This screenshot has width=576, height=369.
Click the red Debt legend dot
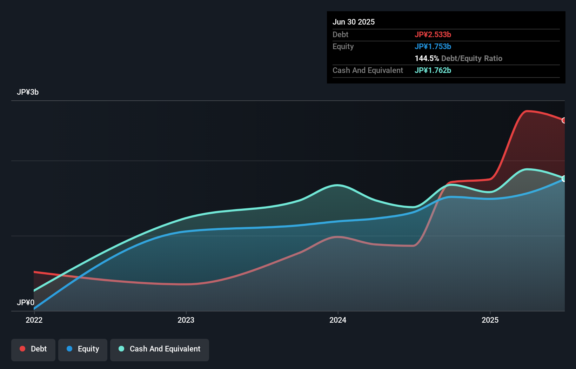pos(22,348)
